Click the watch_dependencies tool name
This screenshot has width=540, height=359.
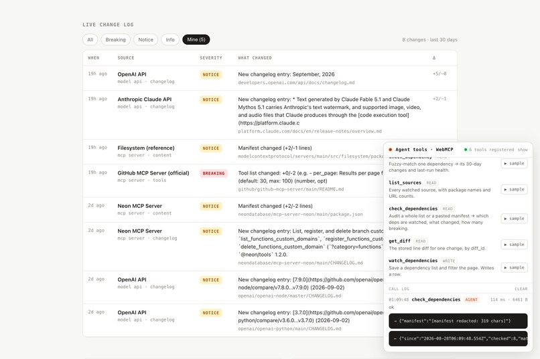(413, 261)
